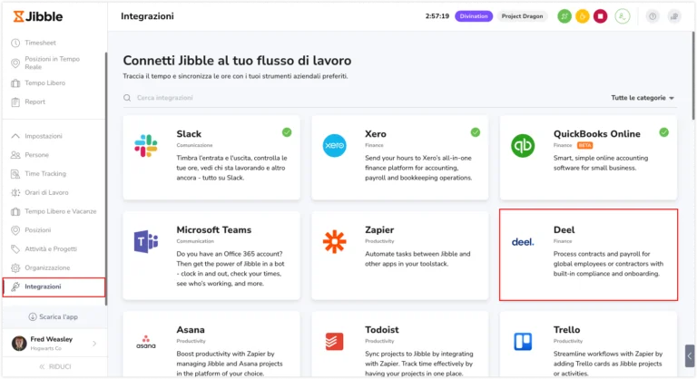Click Fred Weasley's avatar photo
The width and height of the screenshot is (697, 379).
pos(19,343)
